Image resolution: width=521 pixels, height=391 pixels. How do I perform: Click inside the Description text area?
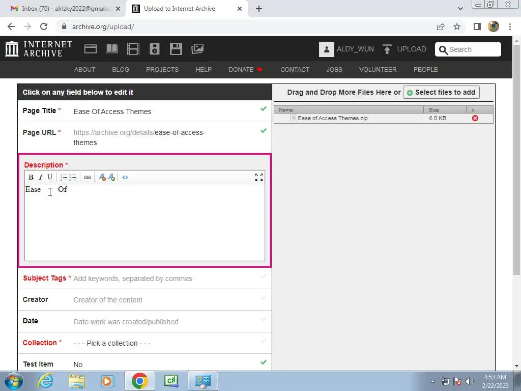point(144,222)
